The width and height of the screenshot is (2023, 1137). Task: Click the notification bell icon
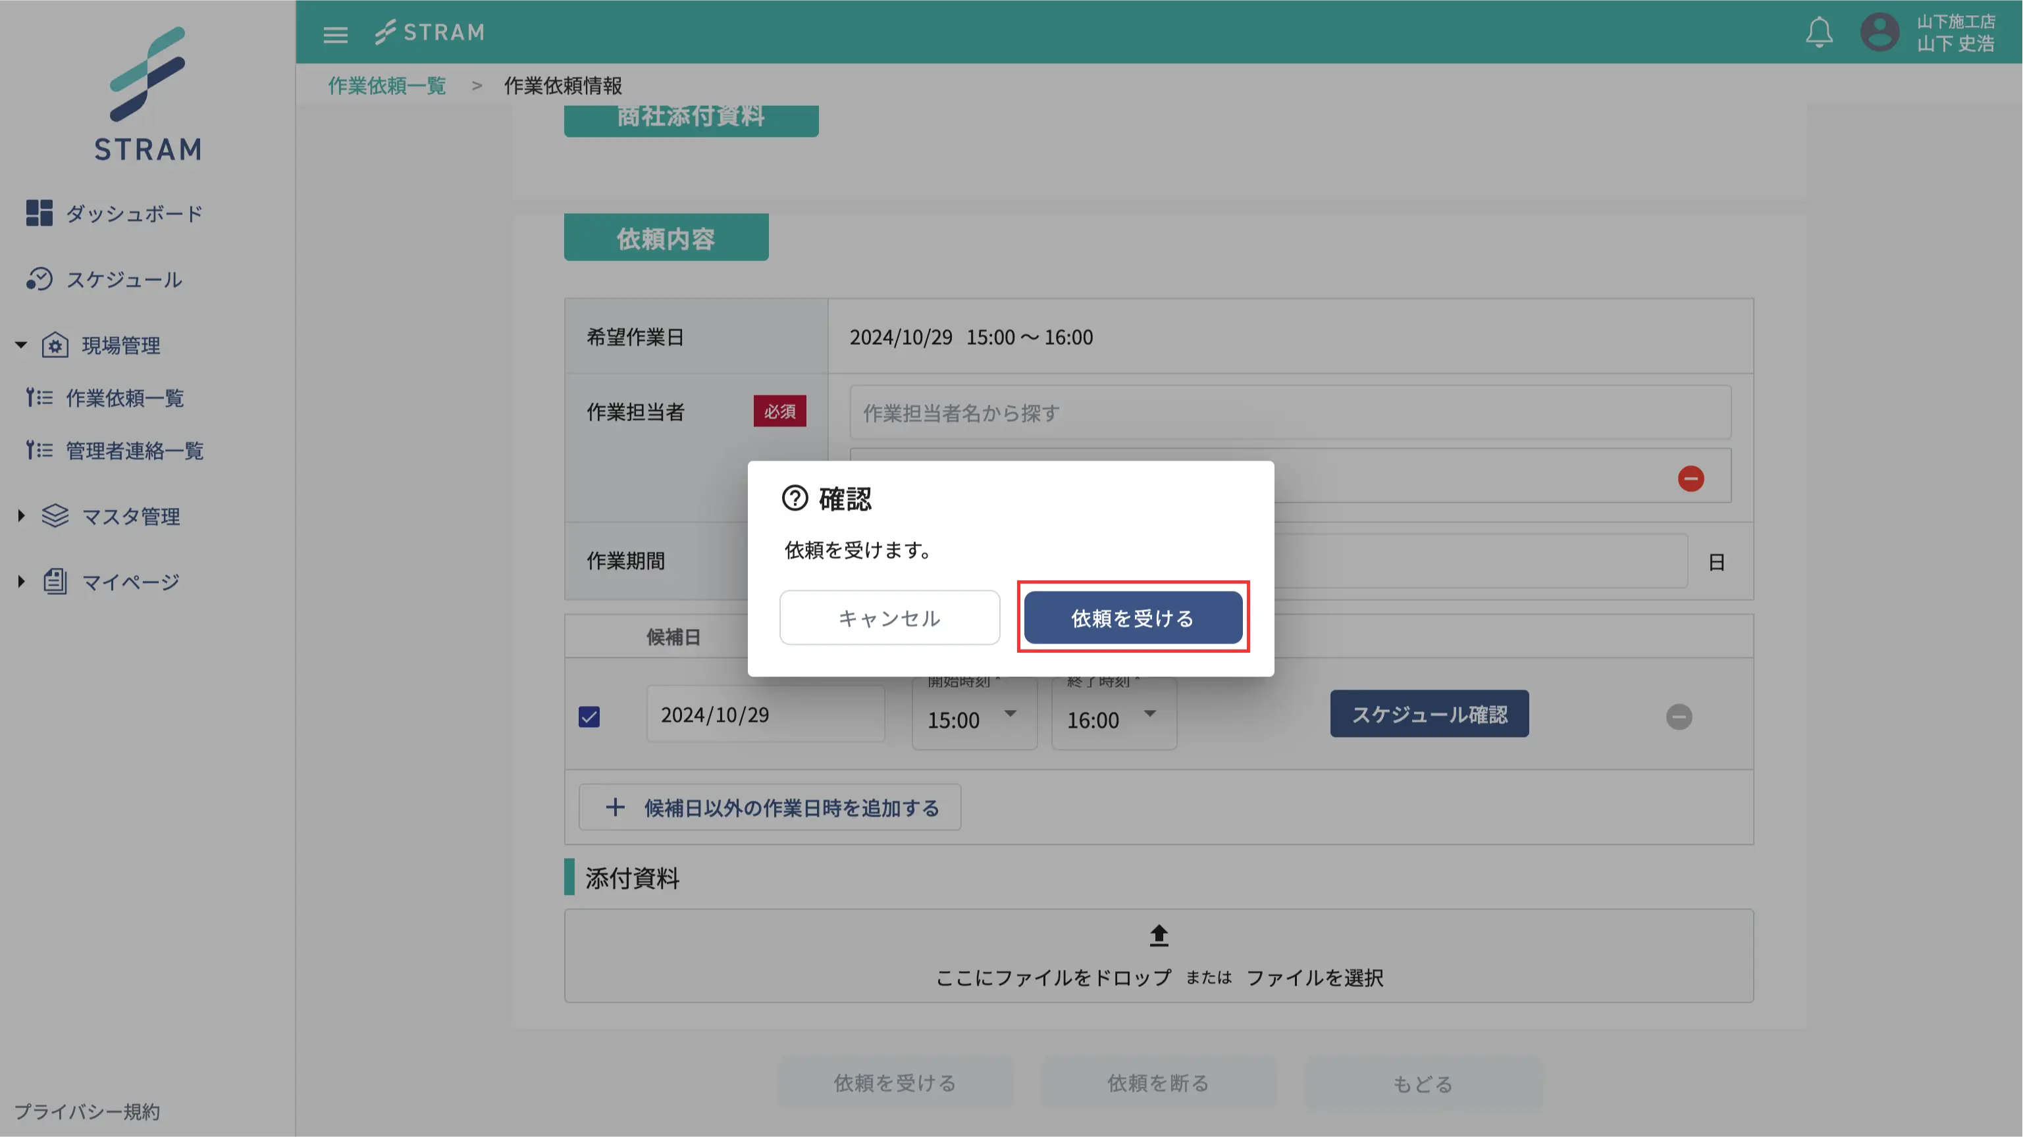(x=1819, y=32)
